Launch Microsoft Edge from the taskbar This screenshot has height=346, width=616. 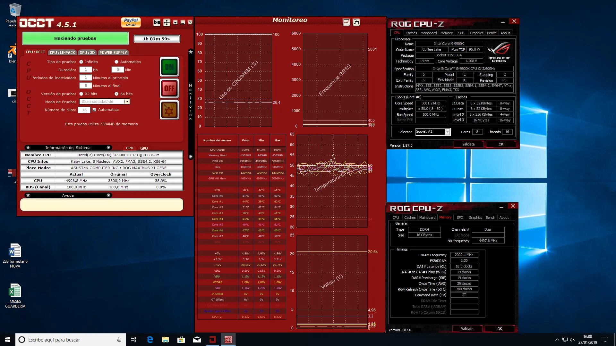tap(150, 340)
